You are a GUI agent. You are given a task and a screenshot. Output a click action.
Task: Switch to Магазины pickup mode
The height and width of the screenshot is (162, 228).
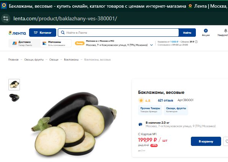[56, 43]
